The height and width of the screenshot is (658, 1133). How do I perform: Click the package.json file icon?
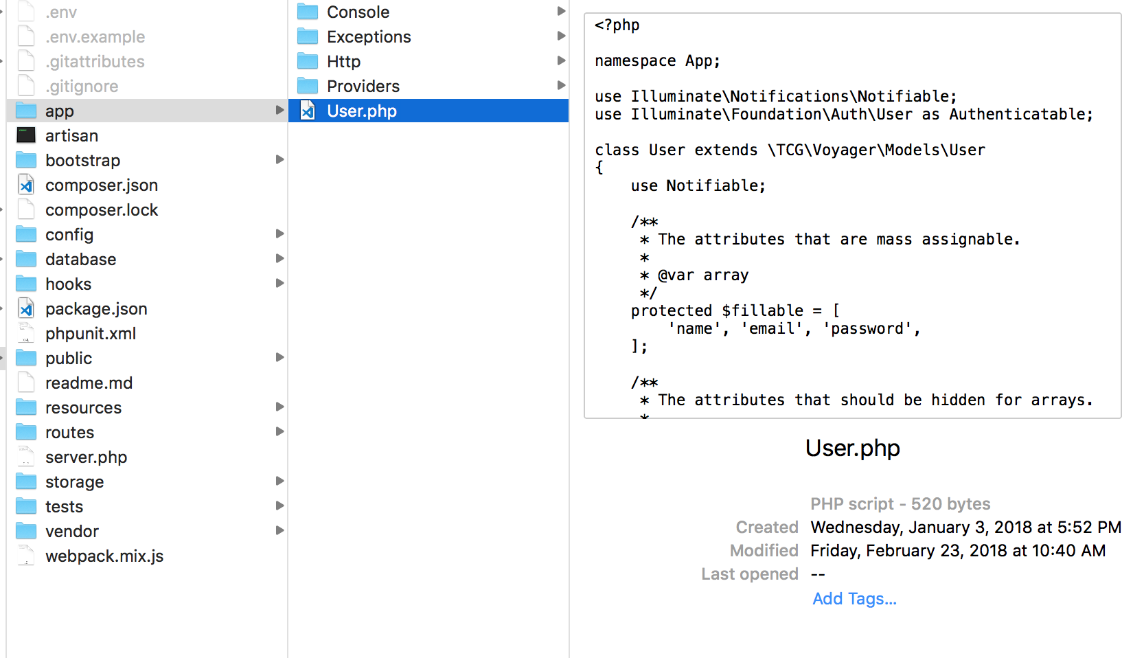(25, 308)
